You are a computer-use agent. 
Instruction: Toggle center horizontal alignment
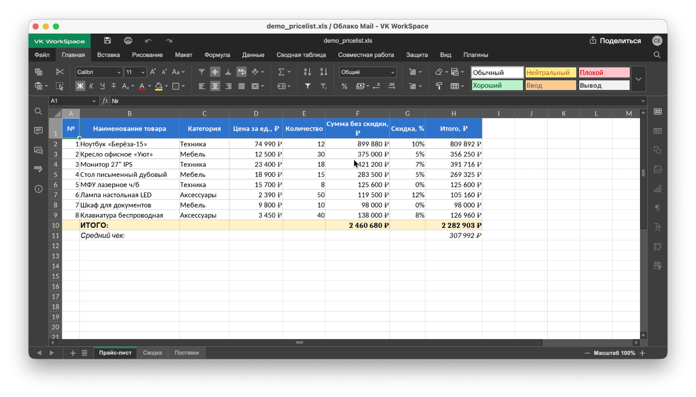click(x=215, y=86)
